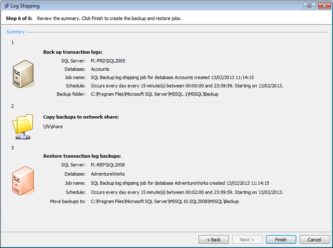333x248 pixels.
Task: Click the MSSQL10.SQL2008 move backups path
Action: pos(165,201)
